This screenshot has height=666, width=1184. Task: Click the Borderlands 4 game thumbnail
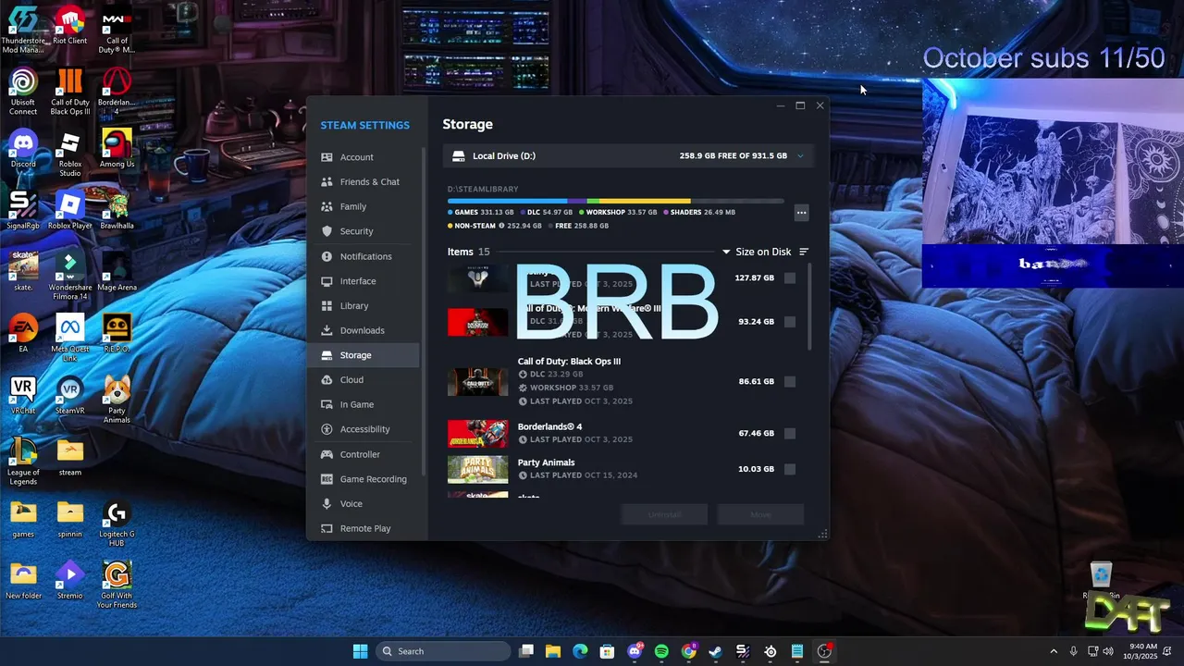point(477,433)
